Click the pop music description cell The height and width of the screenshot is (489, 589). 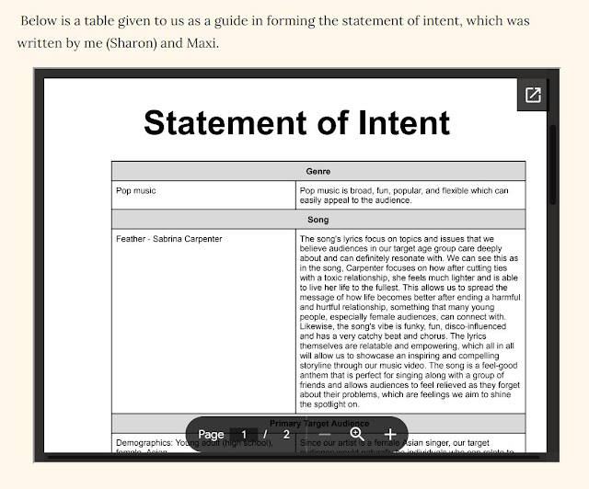tap(410, 195)
